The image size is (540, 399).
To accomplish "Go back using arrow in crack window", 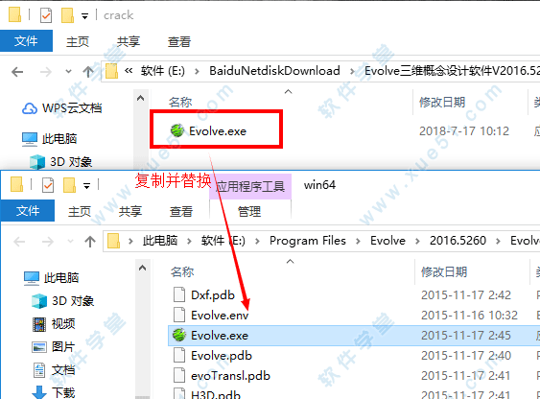I will (x=17, y=72).
